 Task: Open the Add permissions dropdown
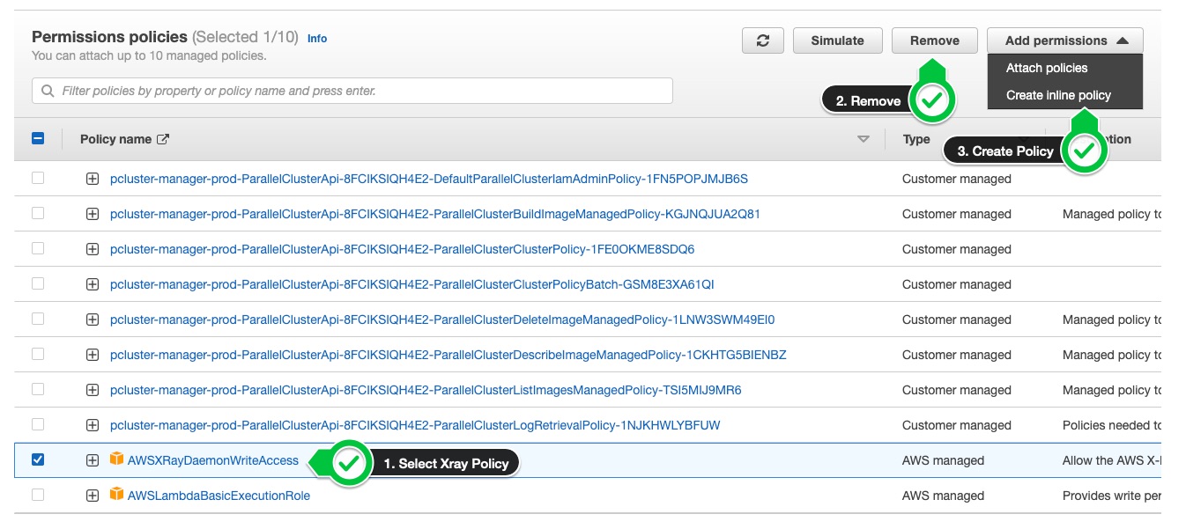(x=1064, y=40)
